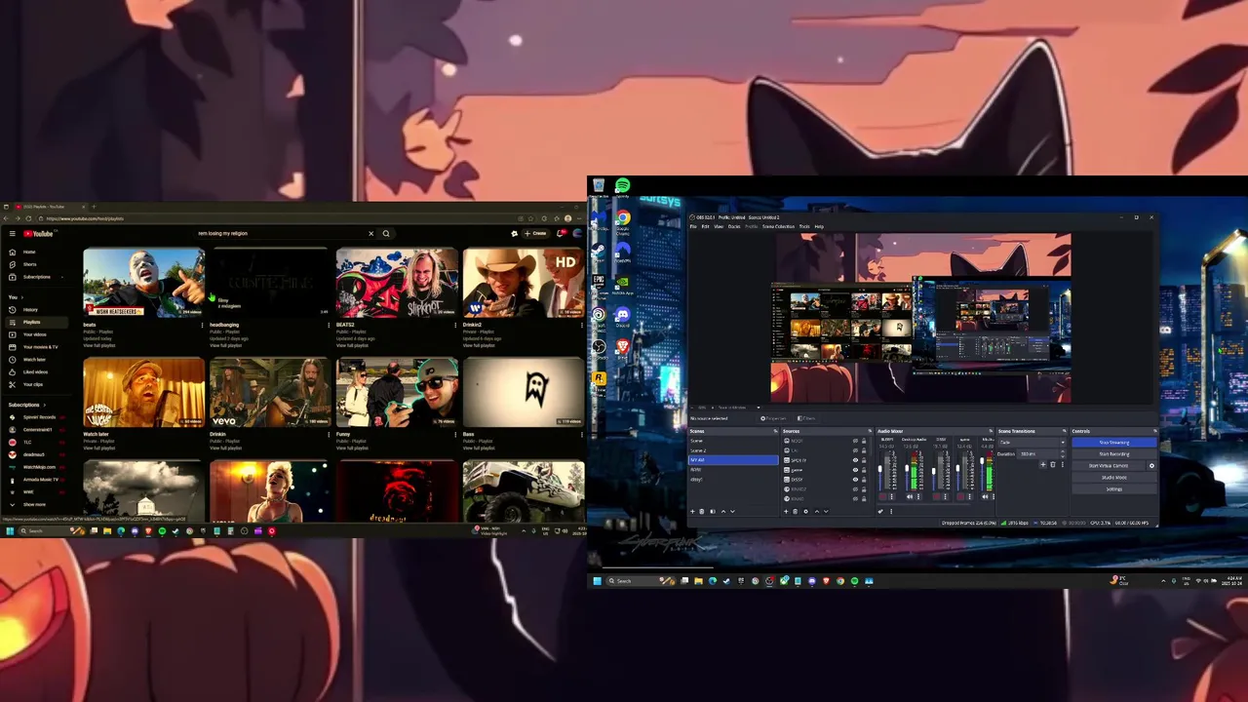Open the Docks menu in OBS
This screenshot has width=1248, height=702.
tap(734, 226)
